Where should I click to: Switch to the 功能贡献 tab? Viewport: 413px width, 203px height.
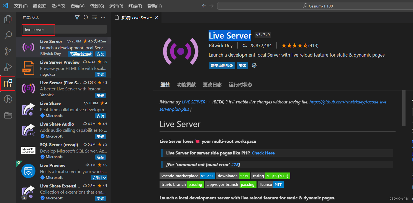click(186, 85)
